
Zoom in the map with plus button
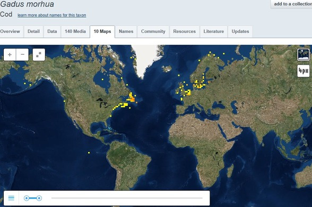coord(10,55)
